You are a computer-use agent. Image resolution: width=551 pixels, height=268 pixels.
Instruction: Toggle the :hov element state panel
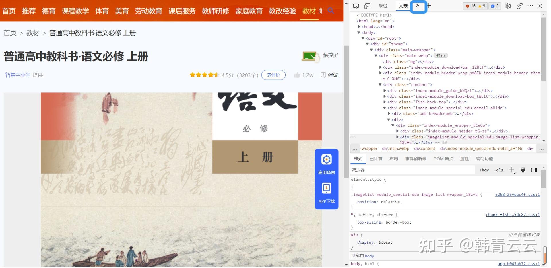coord(484,170)
